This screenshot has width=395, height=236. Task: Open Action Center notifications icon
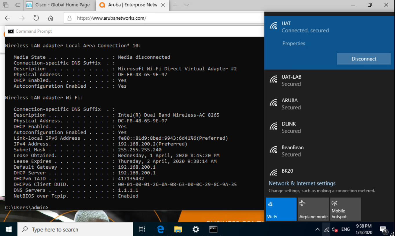pos(383,230)
